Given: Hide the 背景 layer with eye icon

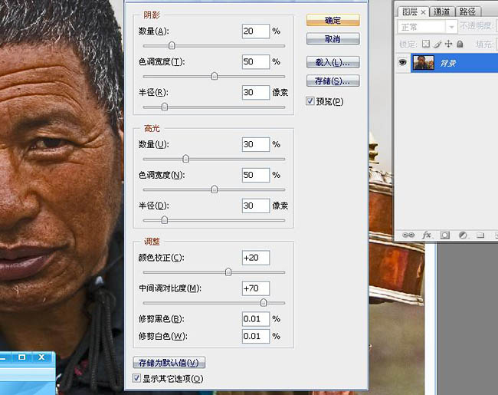Looking at the screenshot, I should pyautogui.click(x=402, y=63).
